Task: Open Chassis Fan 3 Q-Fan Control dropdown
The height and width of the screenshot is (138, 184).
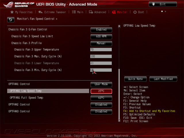Action: pos(101,30)
